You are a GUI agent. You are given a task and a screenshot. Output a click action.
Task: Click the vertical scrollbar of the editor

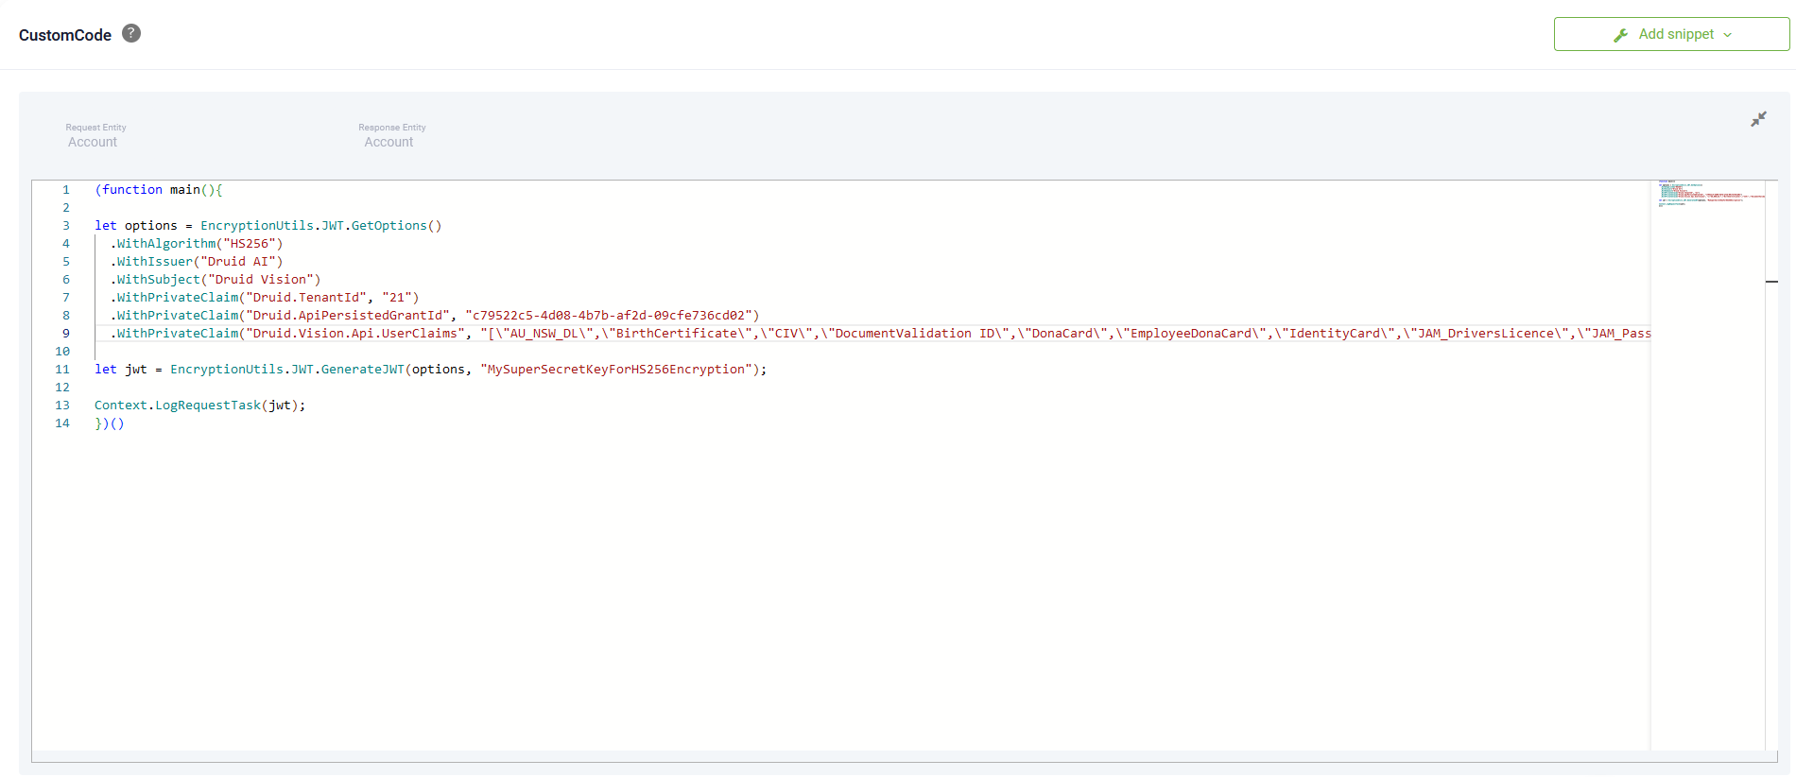(1771, 465)
